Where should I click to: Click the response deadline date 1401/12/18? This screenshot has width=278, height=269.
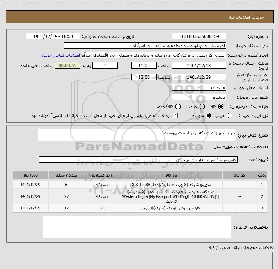pyautogui.click(x=199, y=66)
